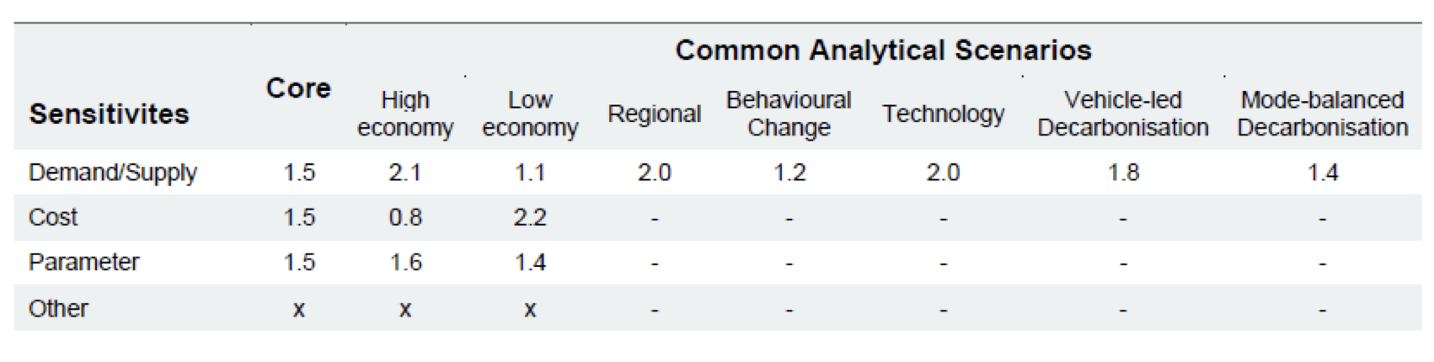Click the Common Analytical Scenarios heading
The height and width of the screenshot is (362, 1434).
click(x=883, y=51)
